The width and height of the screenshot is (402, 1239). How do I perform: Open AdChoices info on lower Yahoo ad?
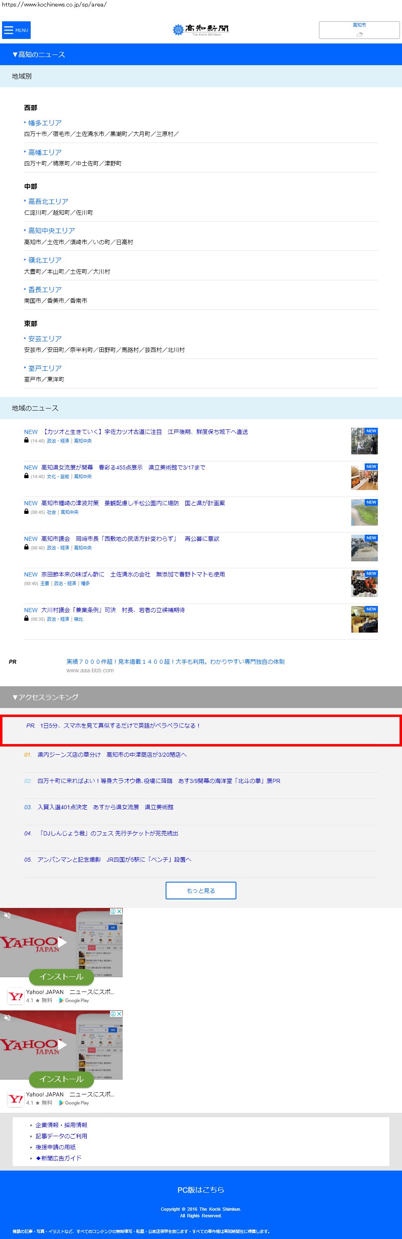113,1013
